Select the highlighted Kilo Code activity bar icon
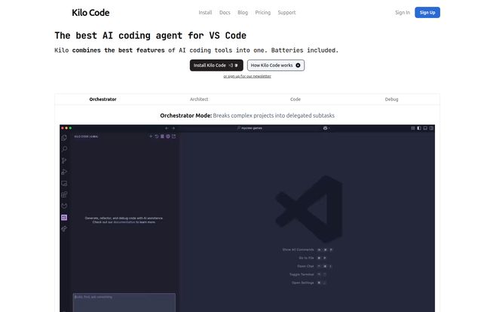The height and width of the screenshot is (312, 490). click(64, 217)
